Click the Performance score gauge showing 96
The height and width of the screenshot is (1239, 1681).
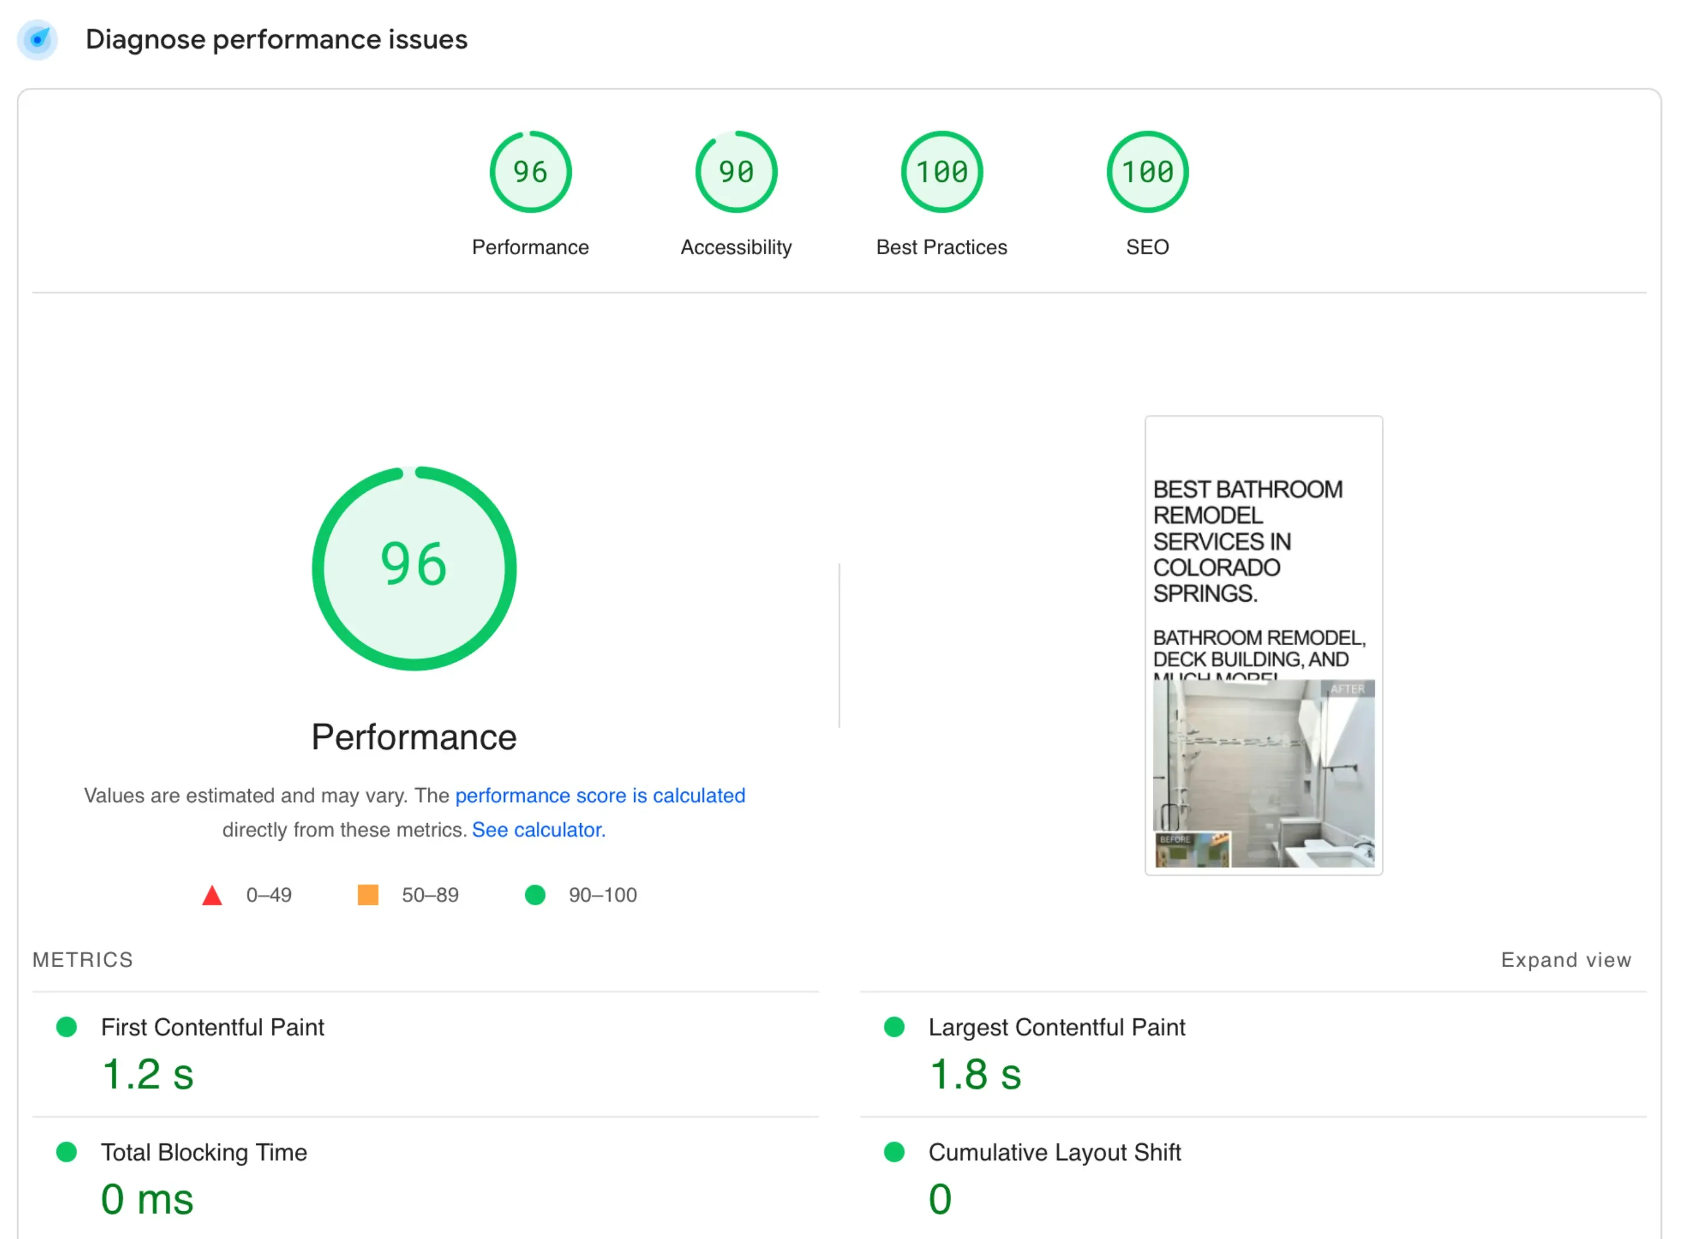[x=530, y=171]
